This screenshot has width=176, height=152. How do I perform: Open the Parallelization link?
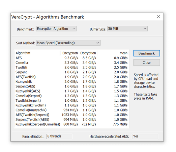[33, 136]
